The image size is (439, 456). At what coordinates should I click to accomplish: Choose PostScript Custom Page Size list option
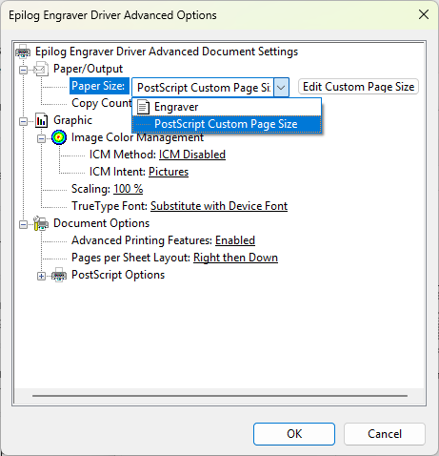point(227,124)
